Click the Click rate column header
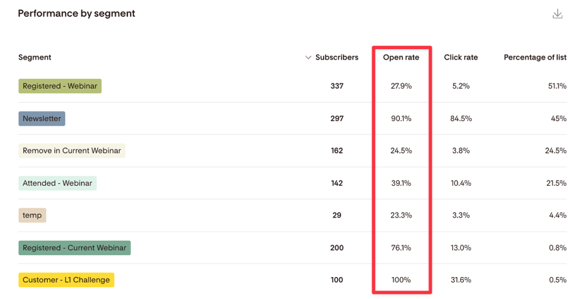The width and height of the screenshot is (585, 299). (461, 58)
